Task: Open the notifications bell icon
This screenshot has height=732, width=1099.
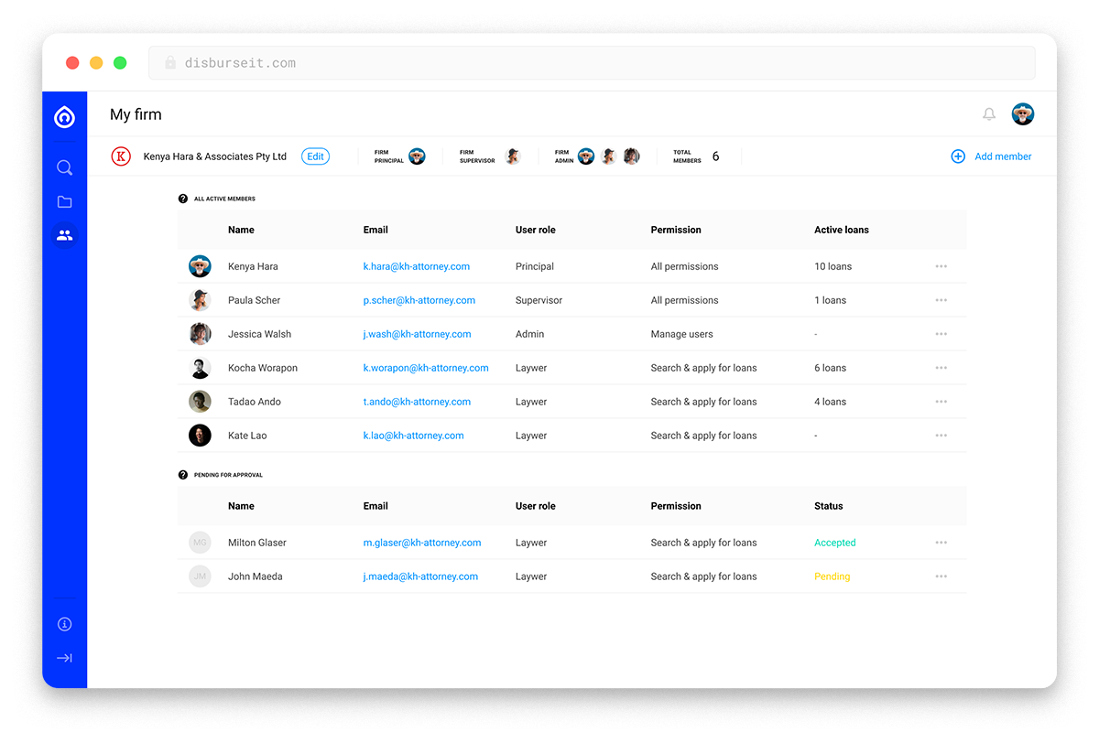Action: (989, 114)
